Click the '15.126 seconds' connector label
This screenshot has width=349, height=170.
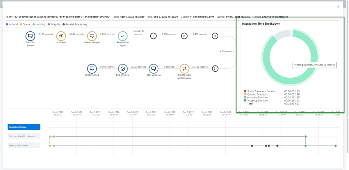tap(200, 67)
